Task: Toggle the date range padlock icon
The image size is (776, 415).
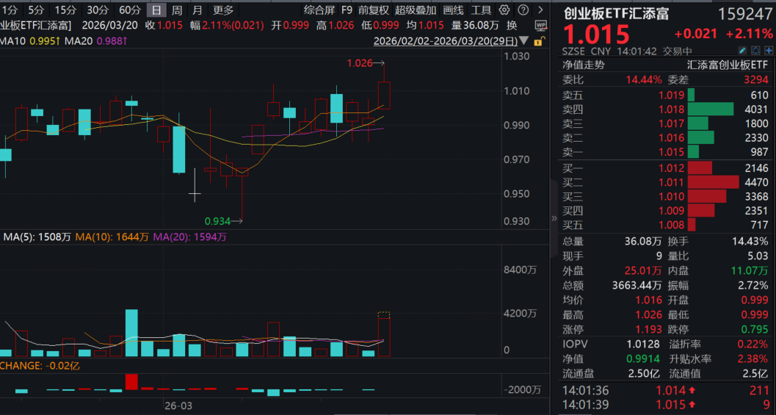Action: coord(540,42)
